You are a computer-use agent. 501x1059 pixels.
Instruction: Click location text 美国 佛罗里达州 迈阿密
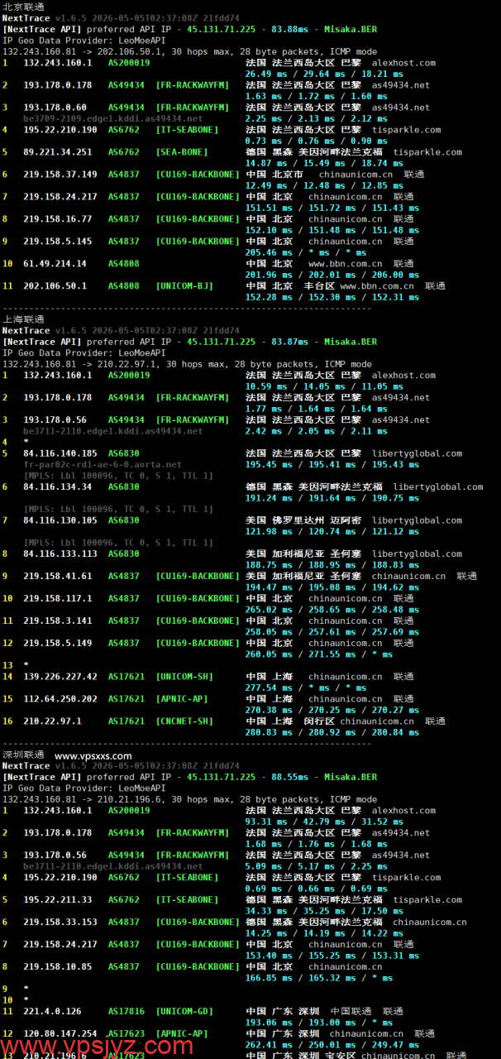(x=303, y=520)
